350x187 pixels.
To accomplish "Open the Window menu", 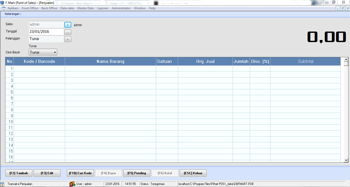I will [140, 8].
